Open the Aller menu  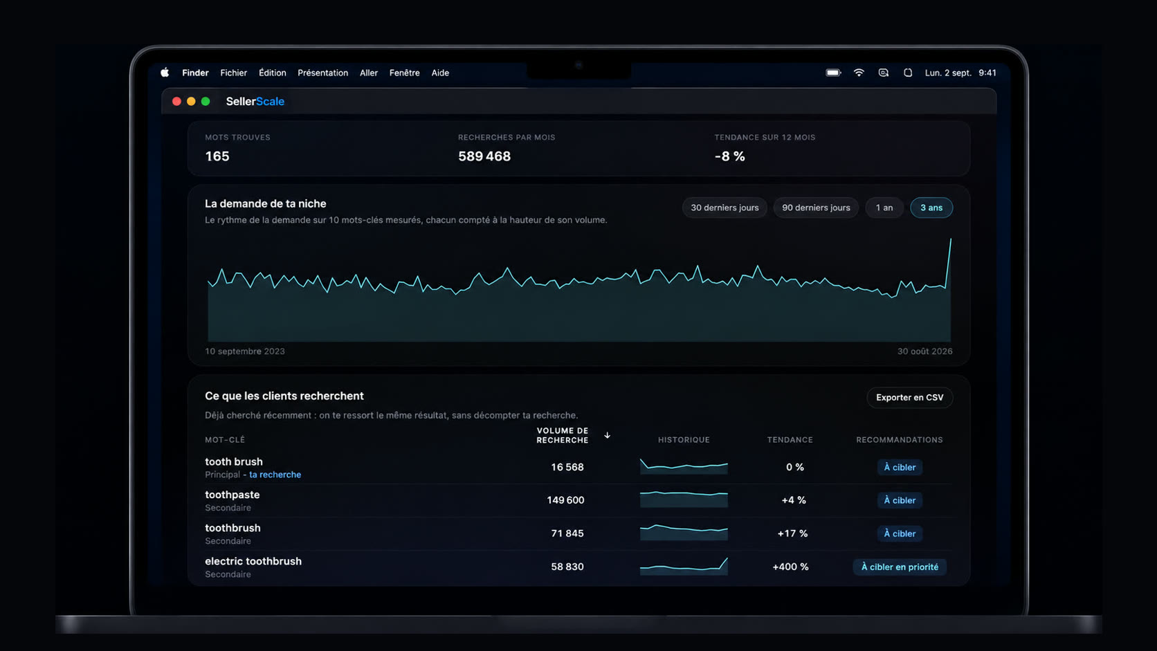(369, 73)
